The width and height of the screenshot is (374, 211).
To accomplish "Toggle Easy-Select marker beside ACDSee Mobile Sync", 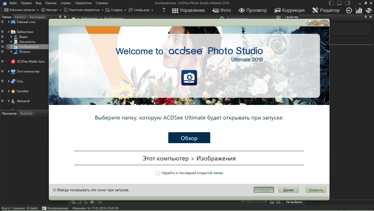I will pos(2,62).
